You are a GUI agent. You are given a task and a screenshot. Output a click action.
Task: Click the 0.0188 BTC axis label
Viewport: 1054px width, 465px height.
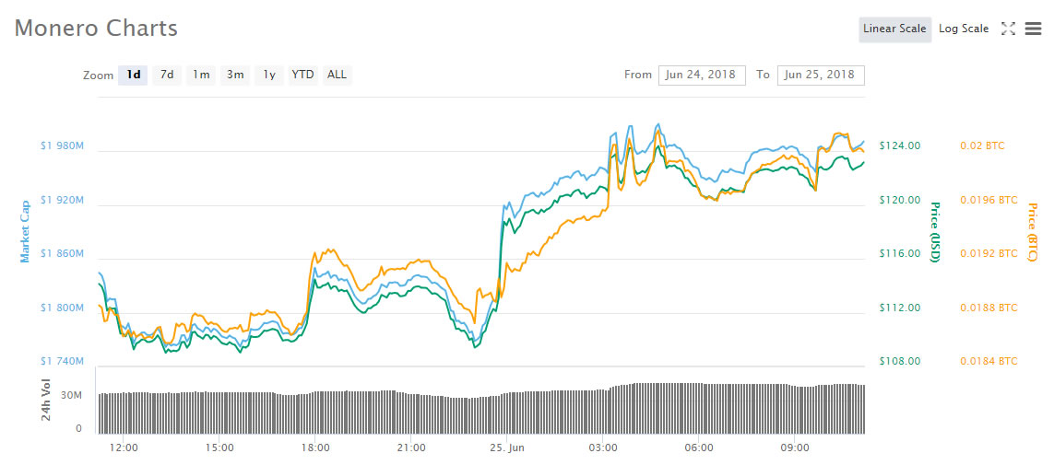click(987, 308)
